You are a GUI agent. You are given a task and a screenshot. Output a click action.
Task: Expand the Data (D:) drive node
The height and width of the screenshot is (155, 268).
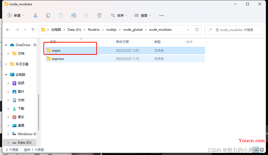click(8, 143)
